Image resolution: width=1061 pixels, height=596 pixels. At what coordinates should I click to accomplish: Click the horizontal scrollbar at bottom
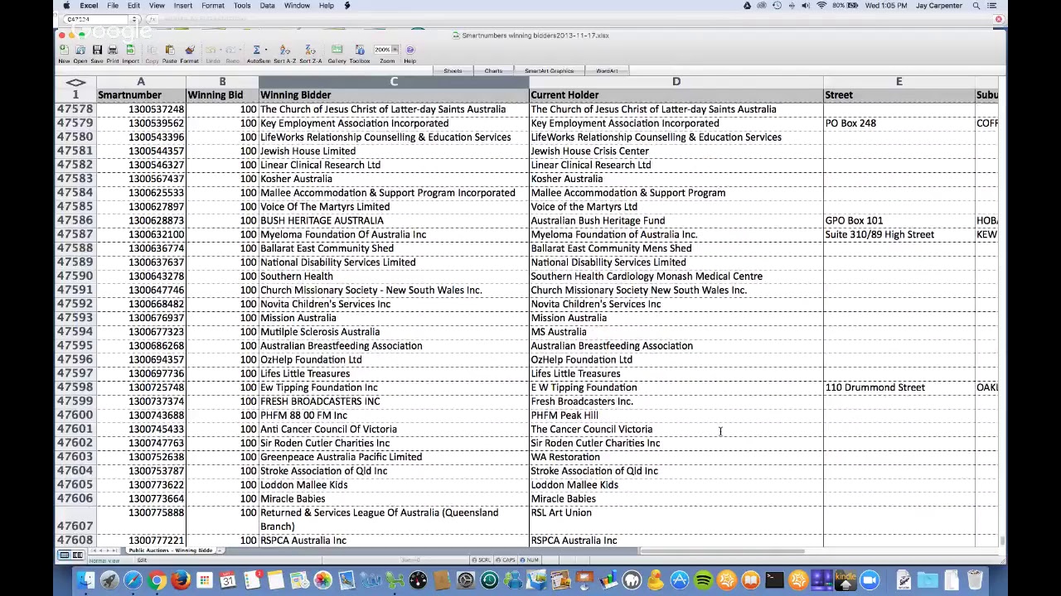click(x=721, y=550)
